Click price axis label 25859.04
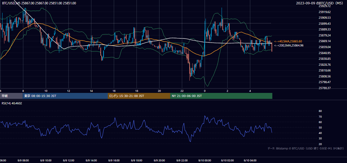This screenshot has height=163, width=347. 324,47
